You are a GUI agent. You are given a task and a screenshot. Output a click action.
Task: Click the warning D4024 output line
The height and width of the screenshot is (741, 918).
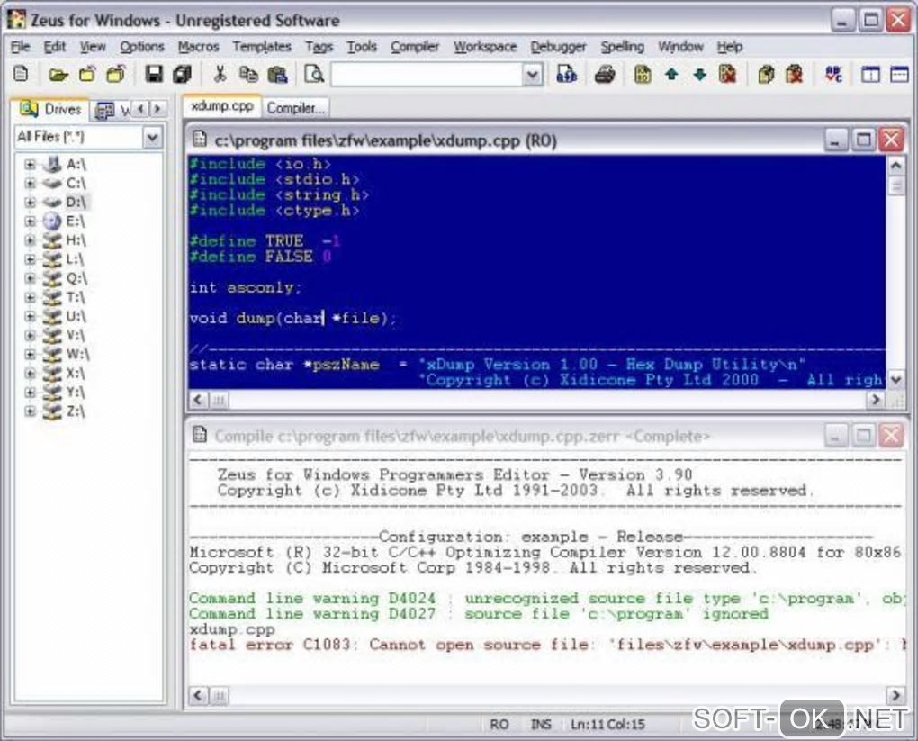(547, 599)
